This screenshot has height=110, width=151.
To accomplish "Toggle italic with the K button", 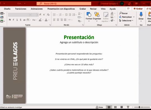I will (13, 20).
